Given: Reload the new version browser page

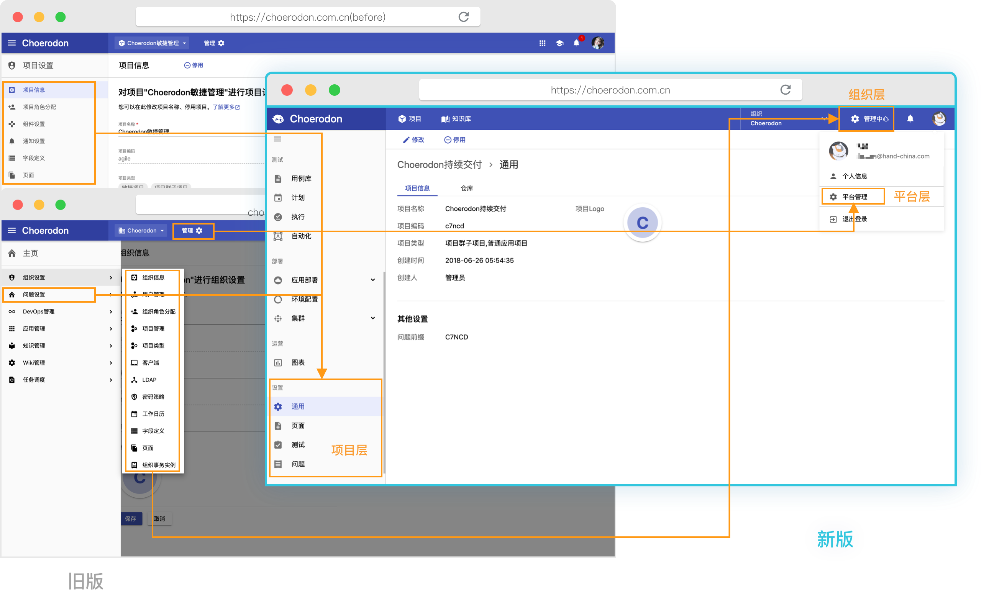Looking at the screenshot, I should pos(785,90).
